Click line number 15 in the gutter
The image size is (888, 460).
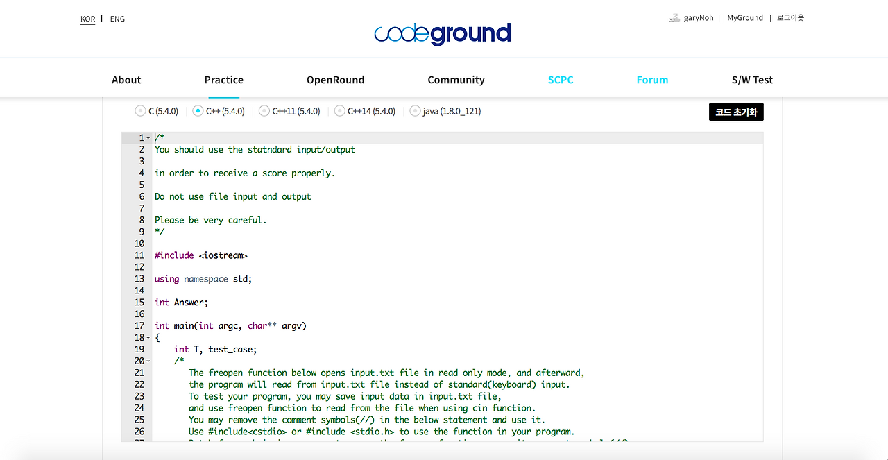click(139, 303)
